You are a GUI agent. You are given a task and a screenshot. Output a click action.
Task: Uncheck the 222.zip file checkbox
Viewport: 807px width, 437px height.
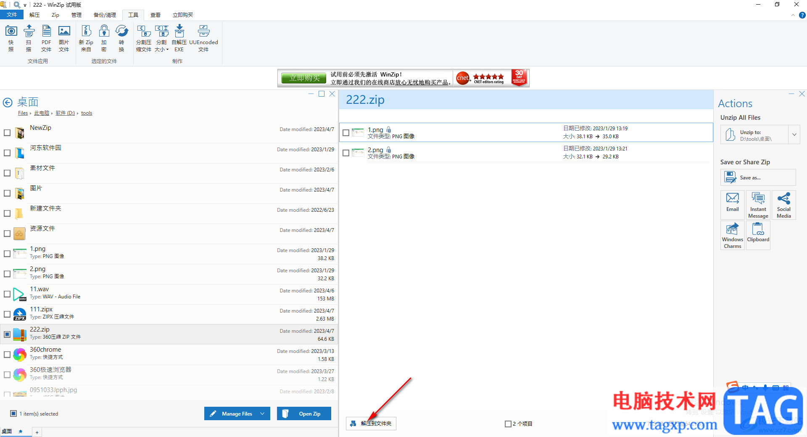[x=7, y=334]
